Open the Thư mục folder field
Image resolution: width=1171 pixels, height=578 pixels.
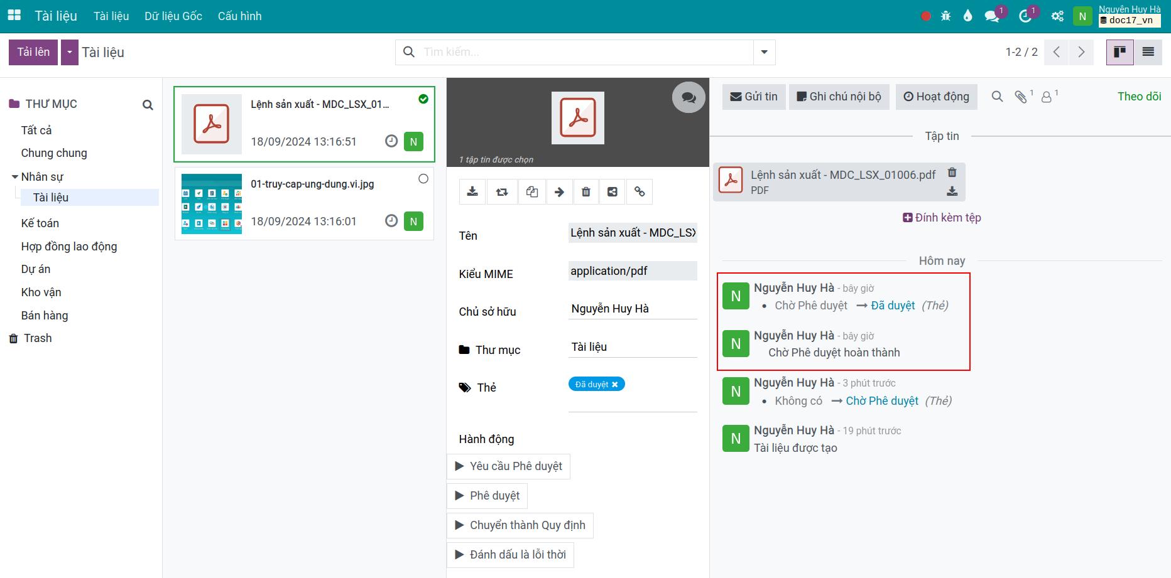coord(633,347)
